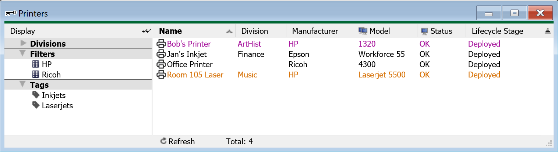This screenshot has height=152, width=558.
Task: Click the Total: 4 status text
Action: 239,141
